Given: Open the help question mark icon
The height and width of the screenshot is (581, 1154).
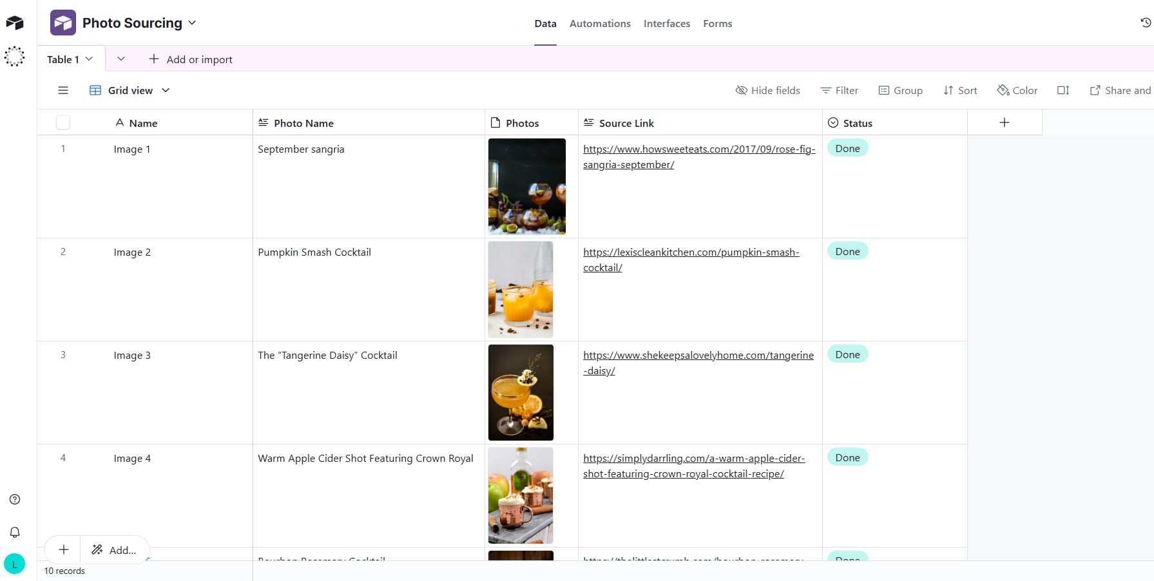Looking at the screenshot, I should click(x=15, y=499).
